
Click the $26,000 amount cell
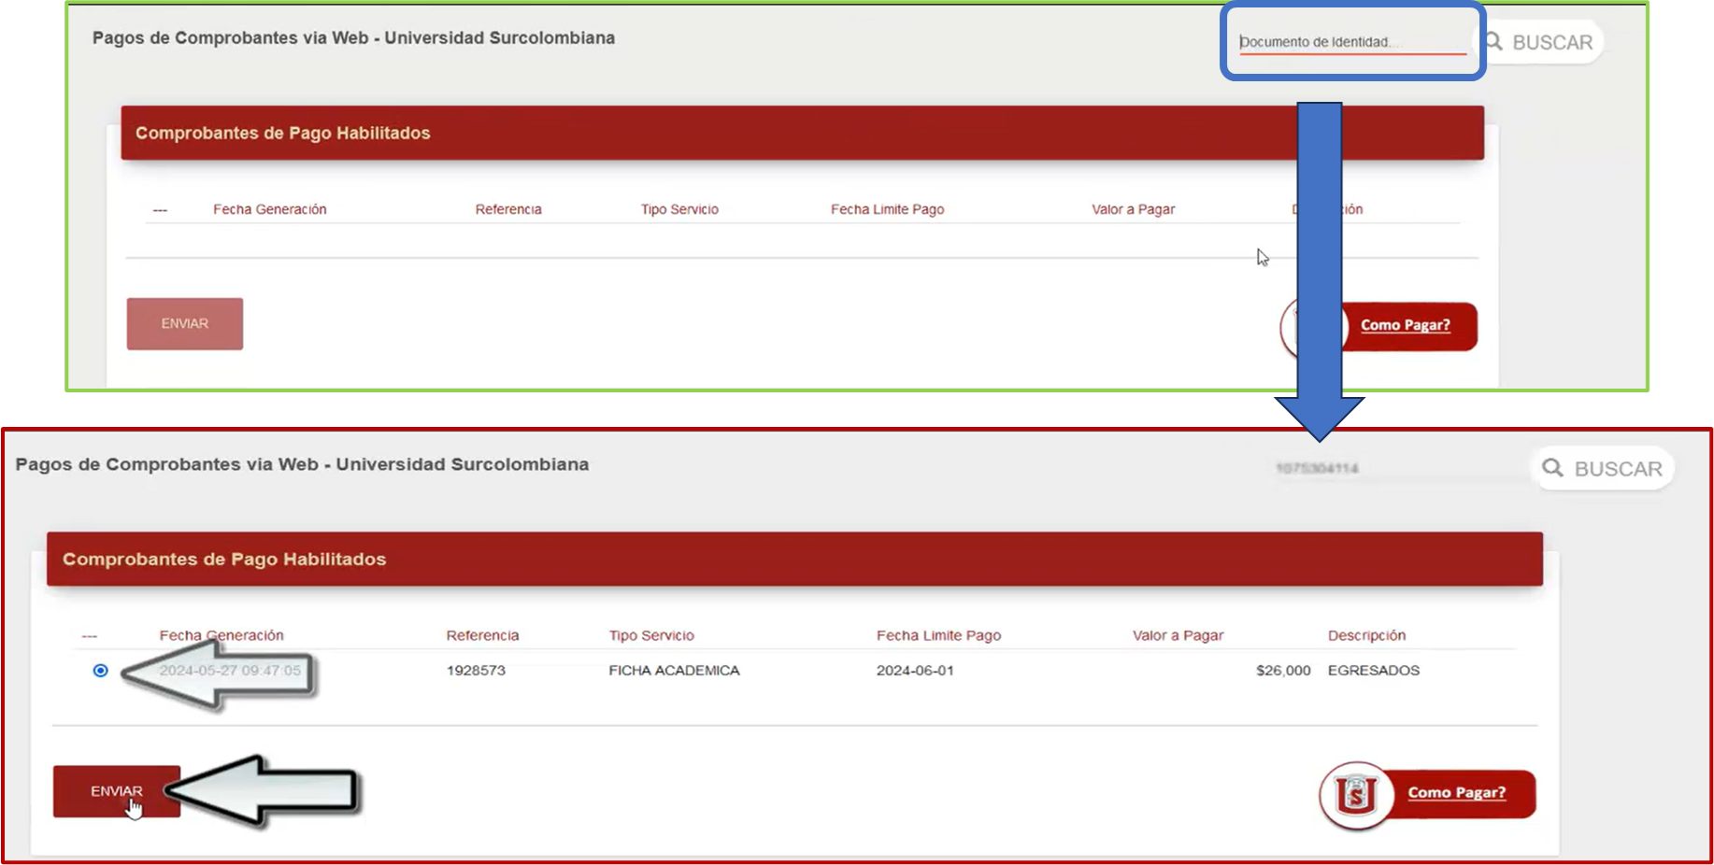[1283, 671]
